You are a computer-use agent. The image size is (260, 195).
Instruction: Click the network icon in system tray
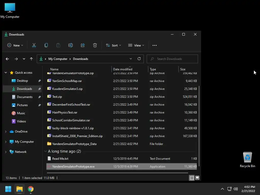229,189
